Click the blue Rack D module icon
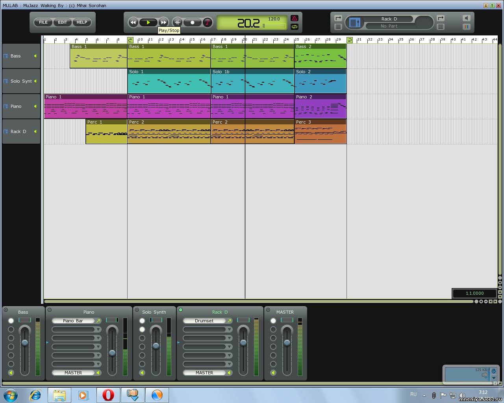504x403 pixels. pos(355,22)
